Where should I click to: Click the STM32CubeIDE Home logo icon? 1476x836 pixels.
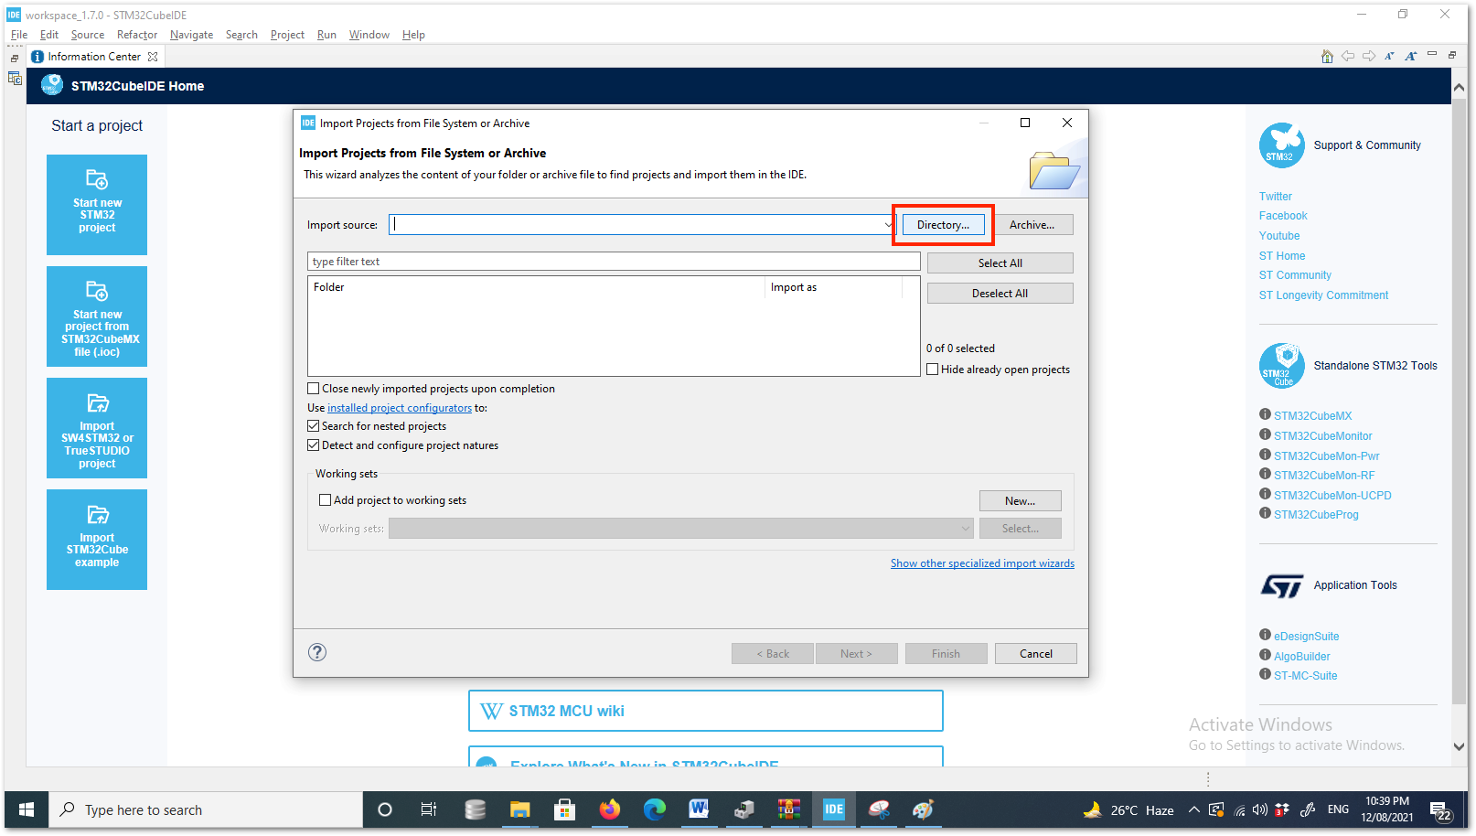click(x=52, y=85)
